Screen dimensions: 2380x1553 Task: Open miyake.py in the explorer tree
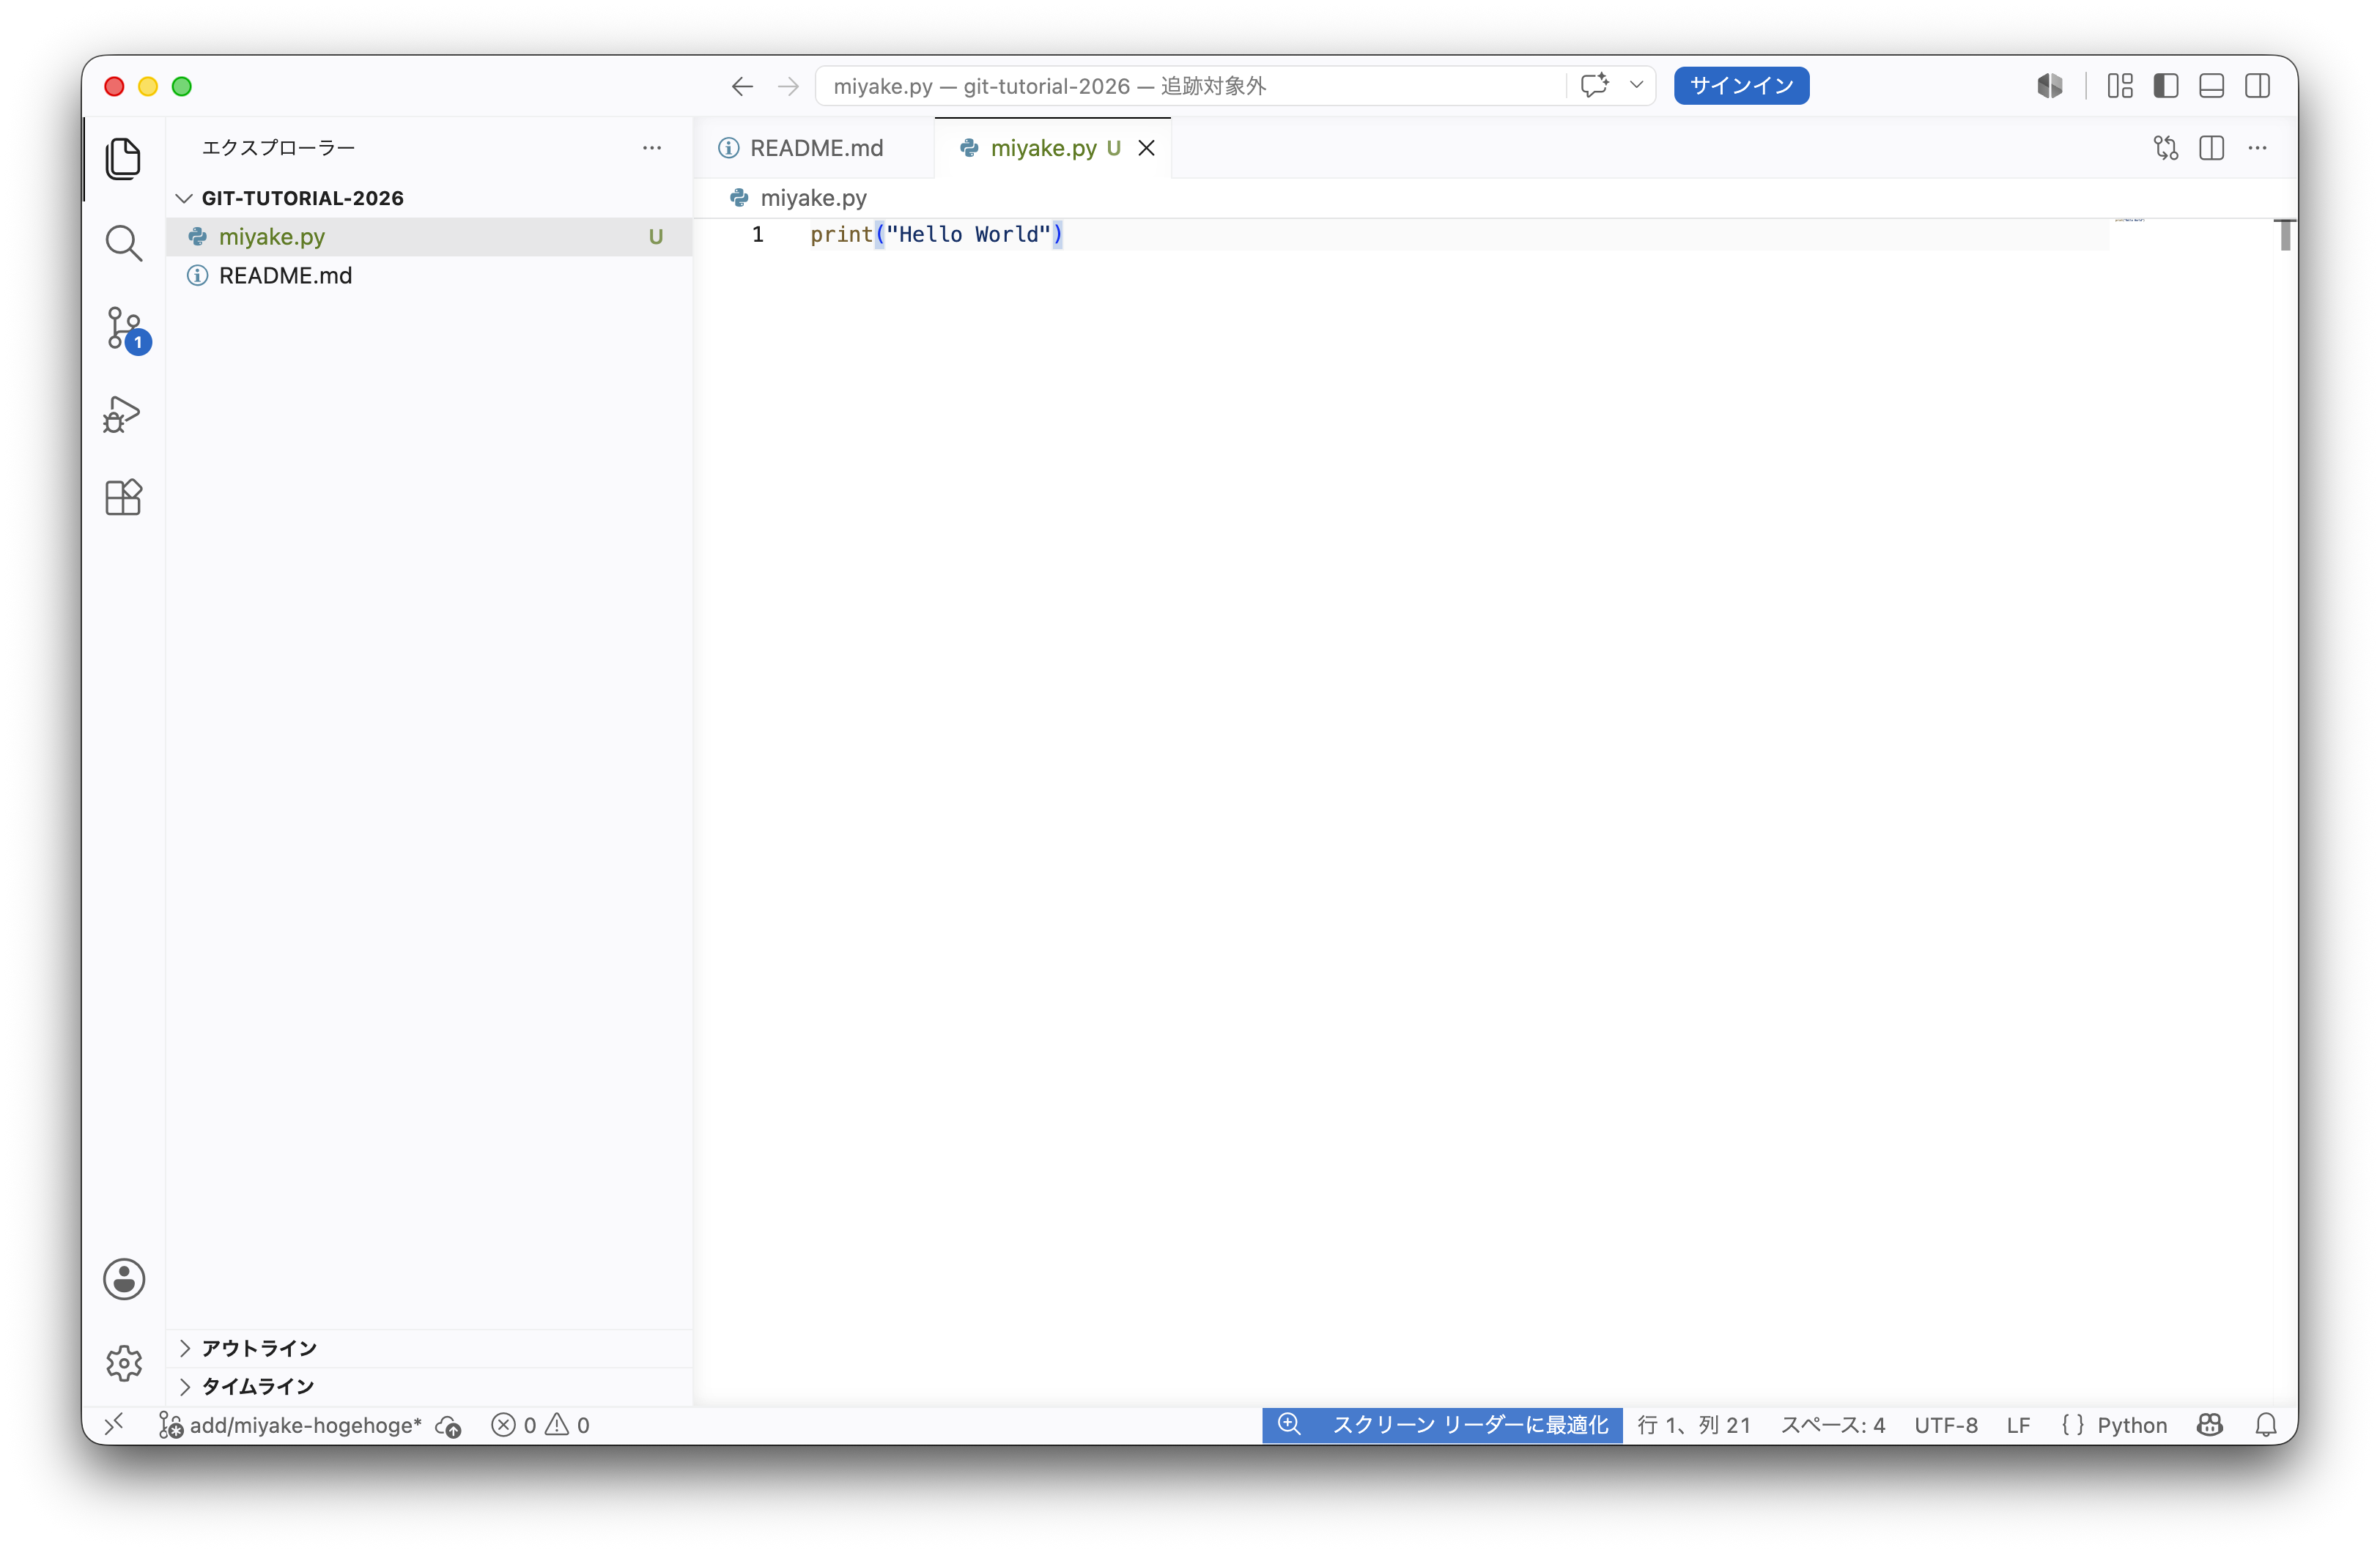point(429,237)
